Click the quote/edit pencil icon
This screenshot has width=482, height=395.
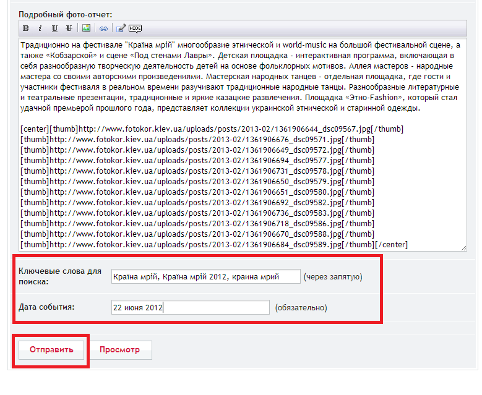click(121, 28)
